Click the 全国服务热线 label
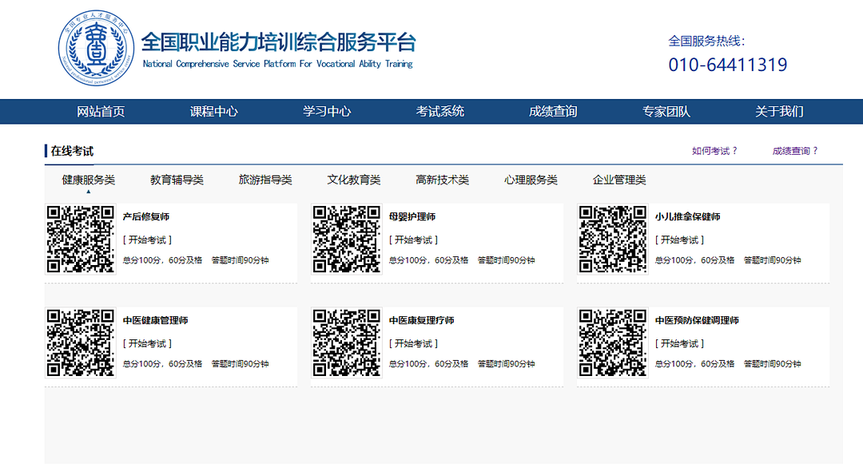This screenshot has height=475, width=863. pyautogui.click(x=706, y=41)
